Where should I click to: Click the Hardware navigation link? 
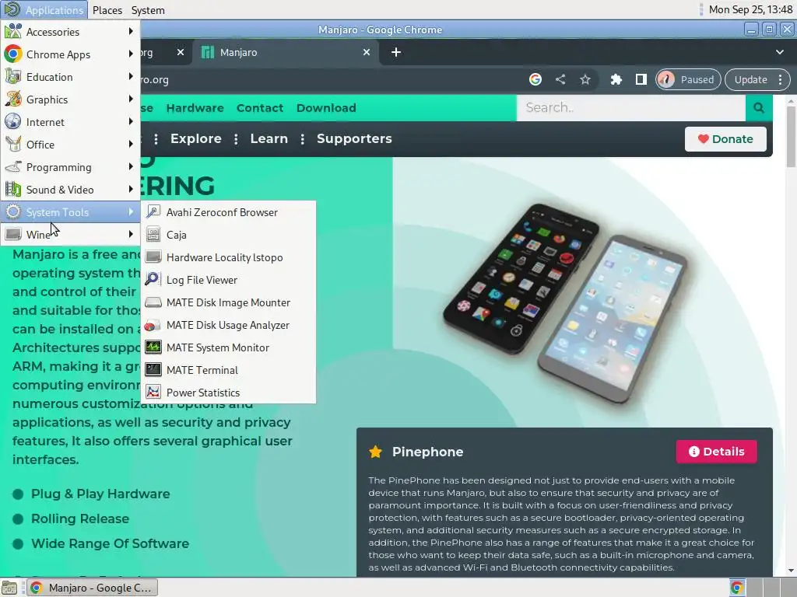[195, 107]
